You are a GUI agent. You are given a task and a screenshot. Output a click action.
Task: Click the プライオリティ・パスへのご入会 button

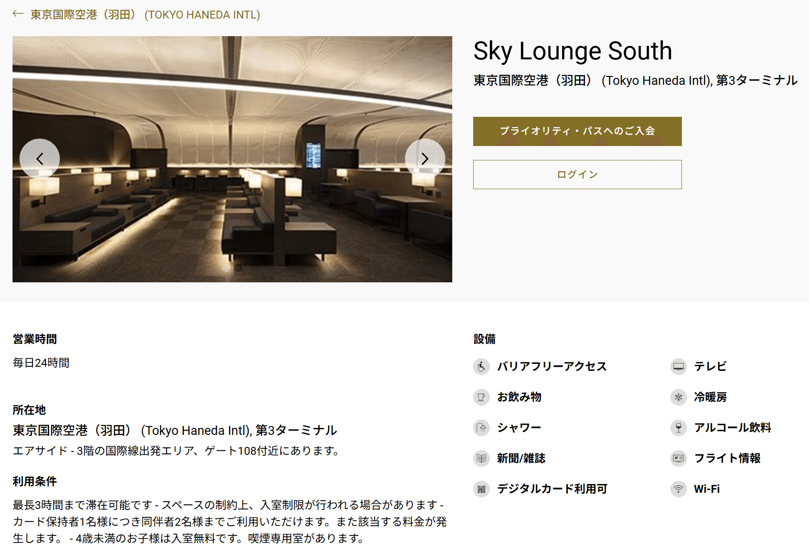point(578,131)
